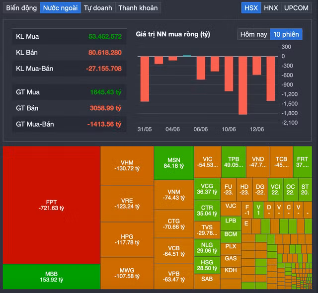Viewport: 318px width, 293px height.
Task: Click the 31/05 net-sell bar
Action: (x=145, y=79)
